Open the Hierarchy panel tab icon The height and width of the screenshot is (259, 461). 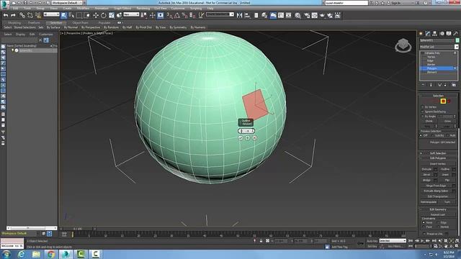click(x=434, y=34)
